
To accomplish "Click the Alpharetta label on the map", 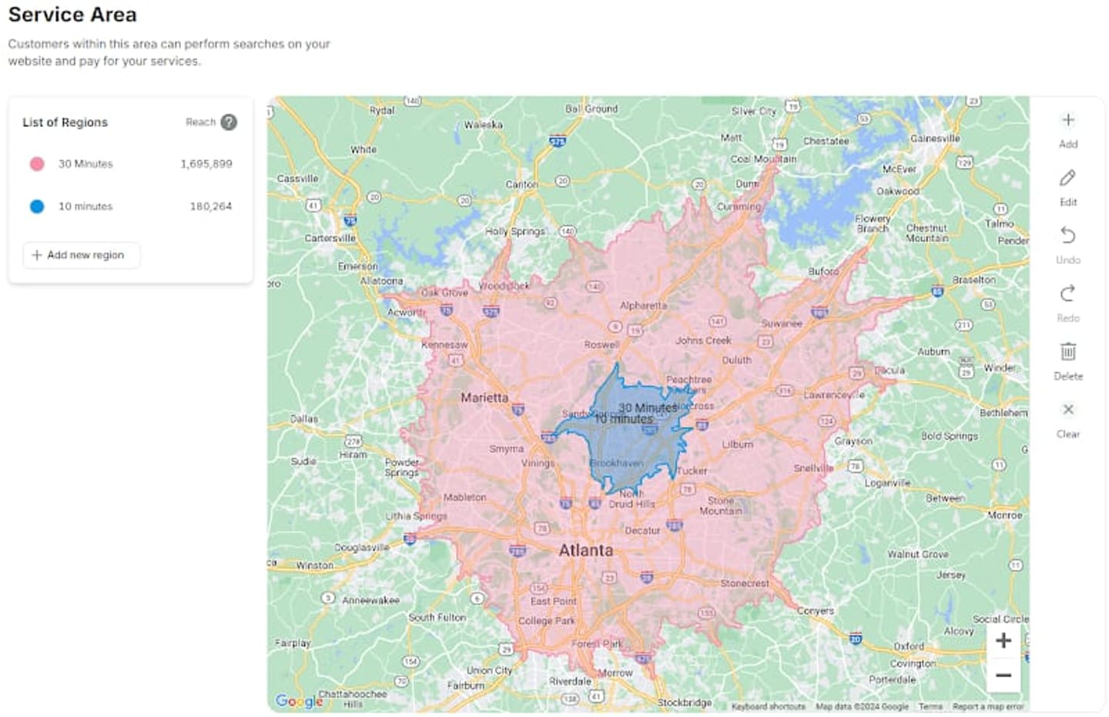I will (643, 306).
